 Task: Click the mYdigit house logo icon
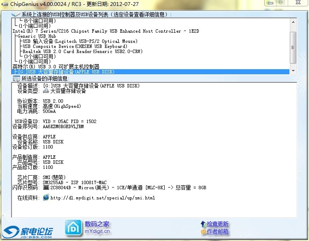coord(73,227)
